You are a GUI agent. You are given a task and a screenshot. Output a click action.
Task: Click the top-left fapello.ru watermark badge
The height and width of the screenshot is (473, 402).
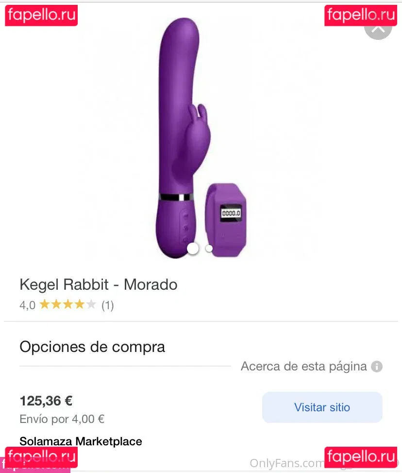pos(41,15)
